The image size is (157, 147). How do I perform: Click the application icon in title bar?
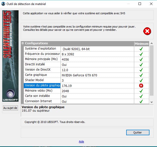(3, 4)
